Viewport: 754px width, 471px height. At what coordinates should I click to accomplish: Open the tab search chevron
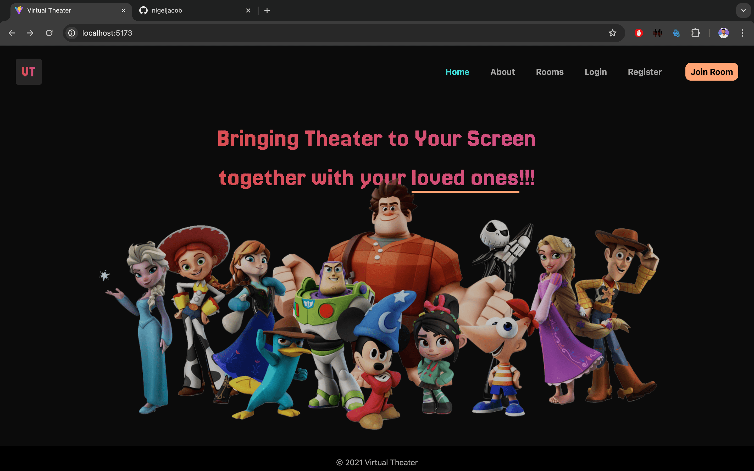pos(744,10)
